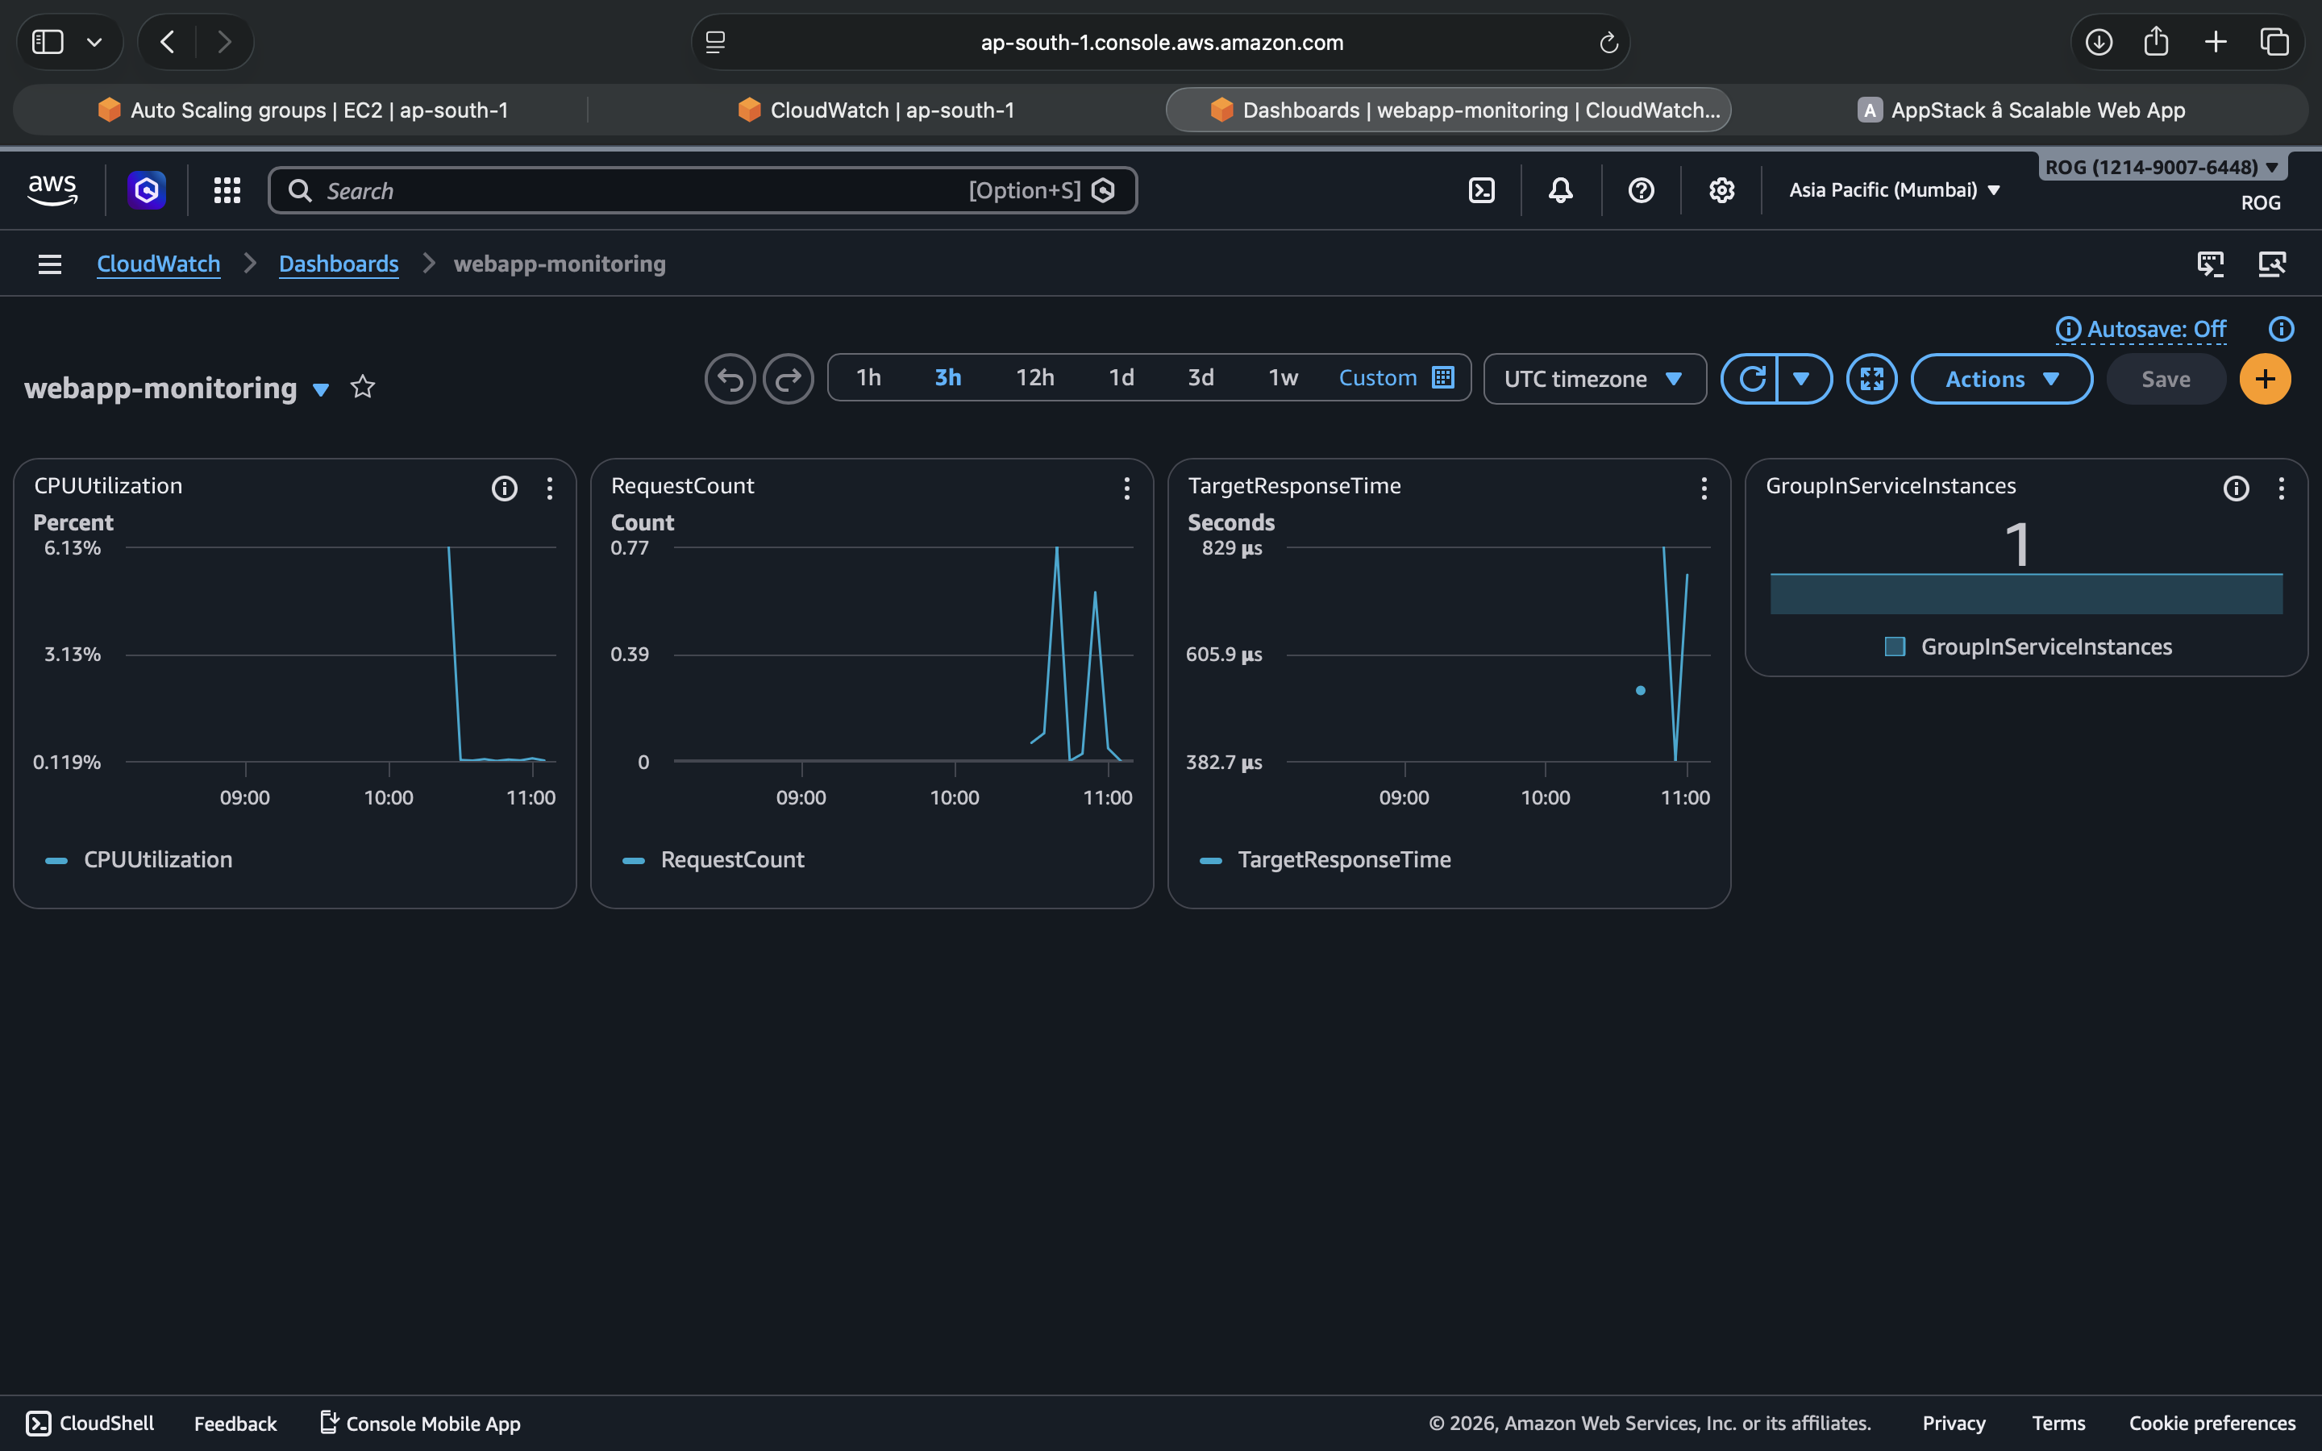Image resolution: width=2322 pixels, height=1451 pixels.
Task: Open the AWS services grid menu
Action: [x=227, y=189]
